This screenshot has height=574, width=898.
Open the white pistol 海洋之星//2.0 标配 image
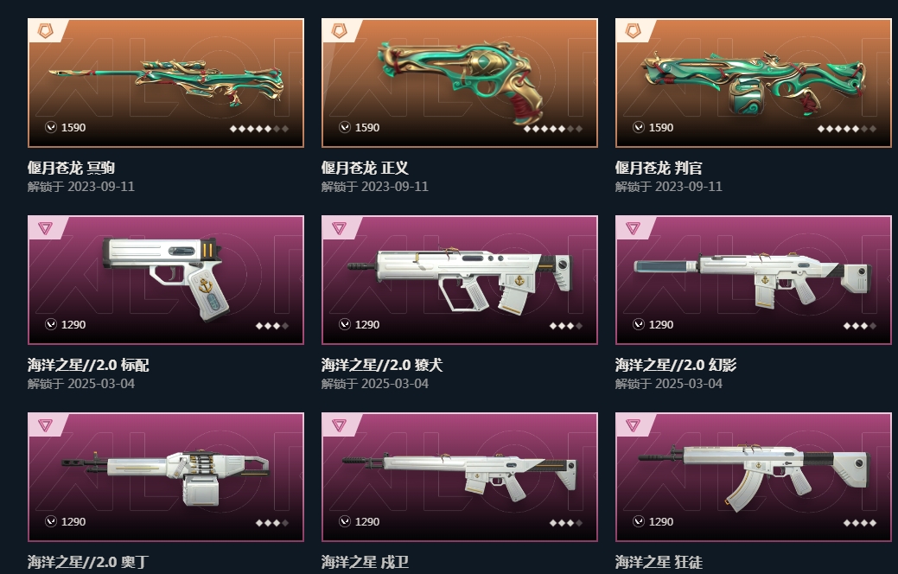click(166, 280)
